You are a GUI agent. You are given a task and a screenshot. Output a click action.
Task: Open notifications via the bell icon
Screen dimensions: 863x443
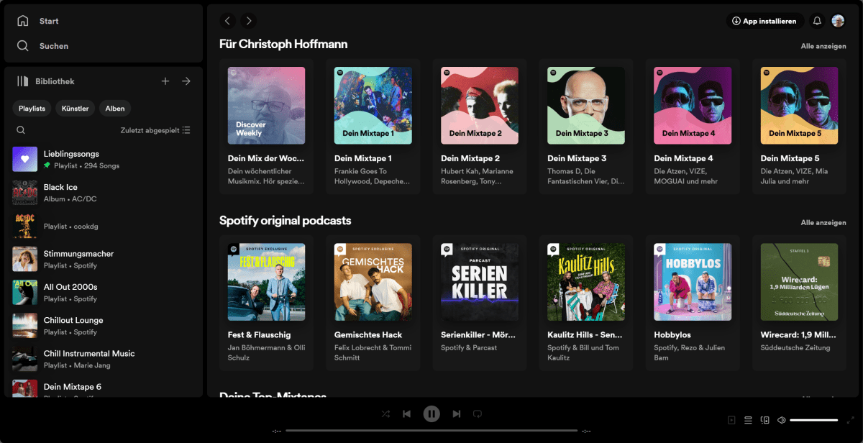click(816, 21)
